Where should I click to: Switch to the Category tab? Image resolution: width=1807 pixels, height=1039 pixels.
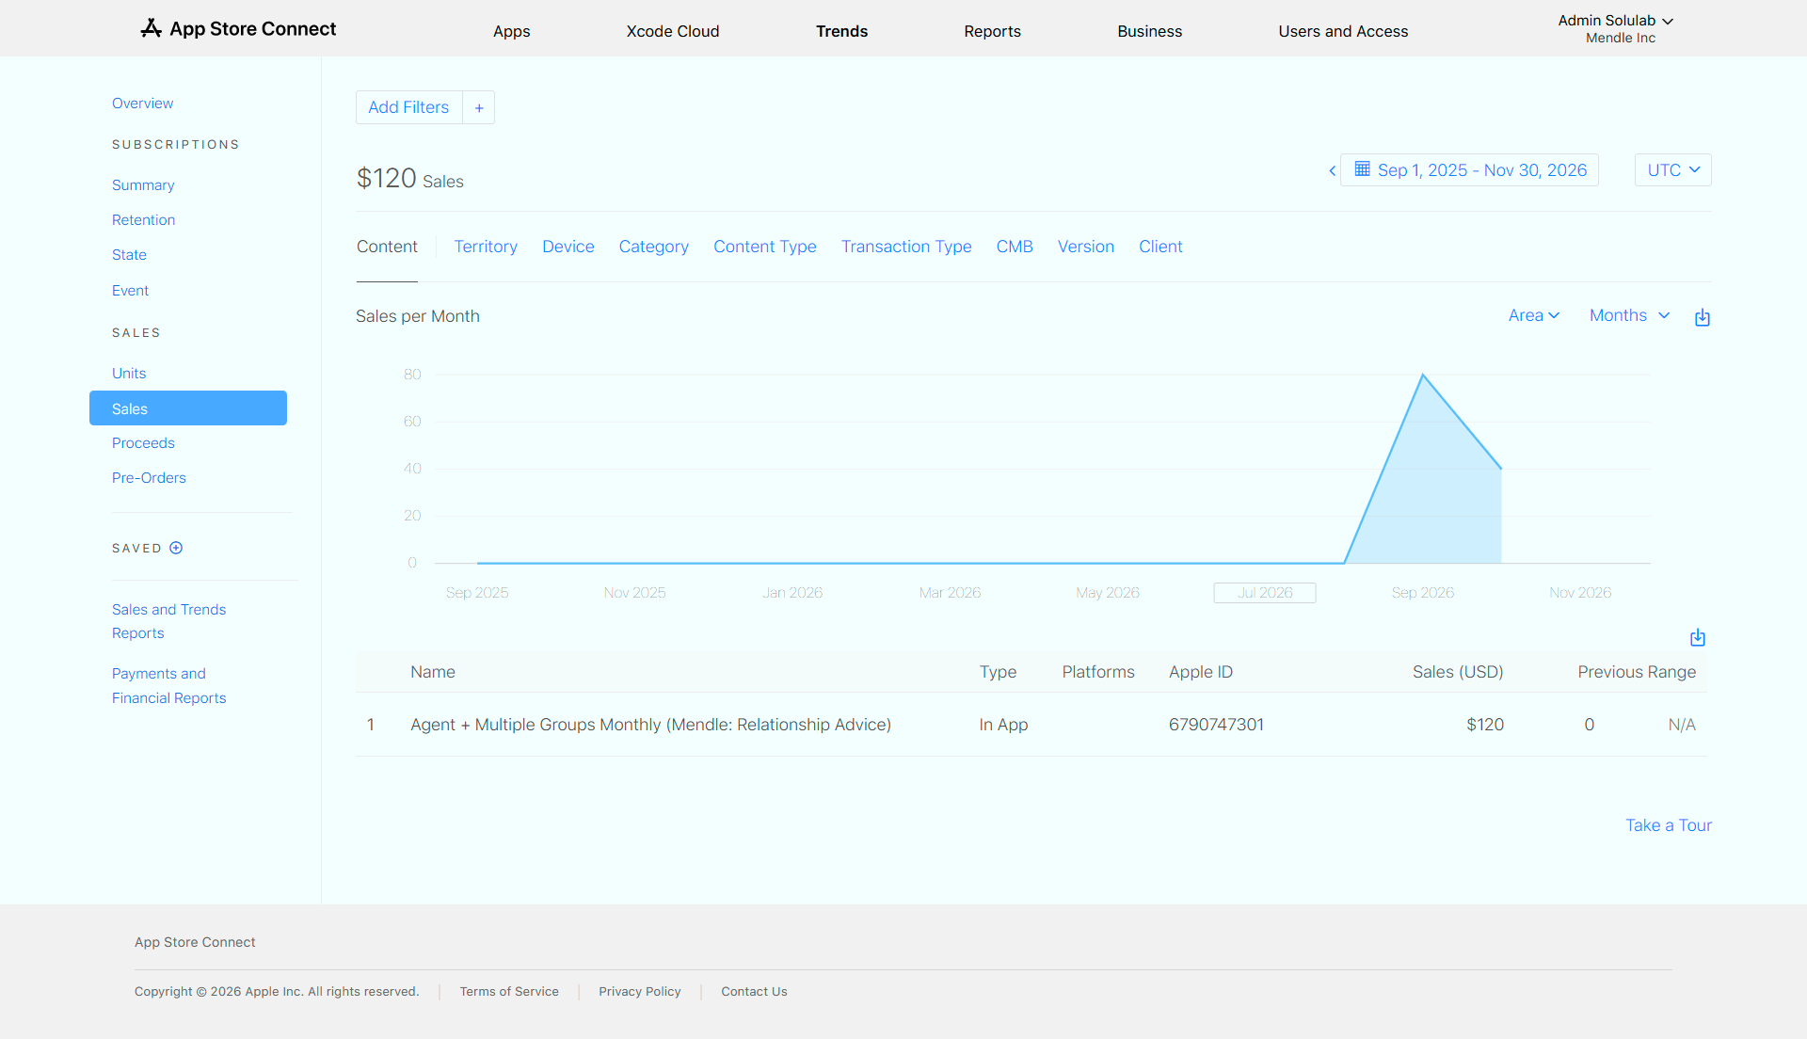(x=654, y=247)
